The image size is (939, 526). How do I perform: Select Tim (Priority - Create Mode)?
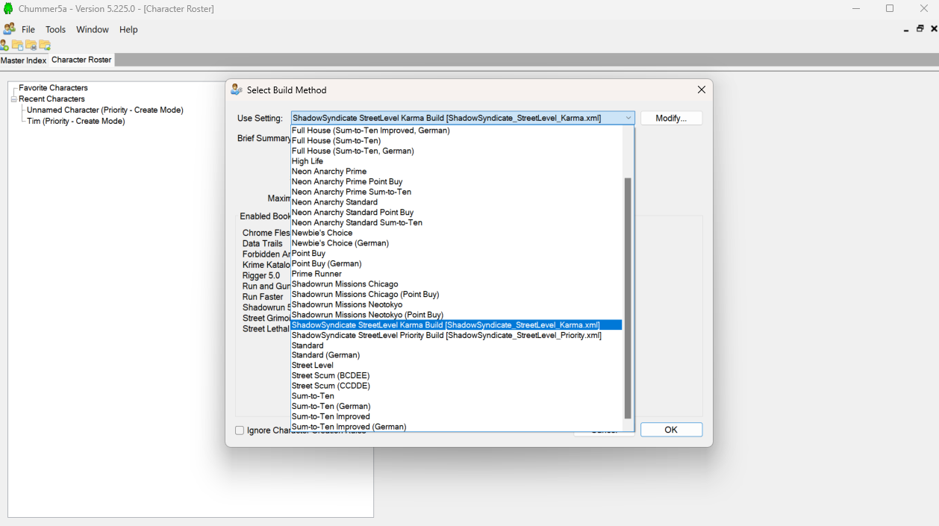coord(76,122)
